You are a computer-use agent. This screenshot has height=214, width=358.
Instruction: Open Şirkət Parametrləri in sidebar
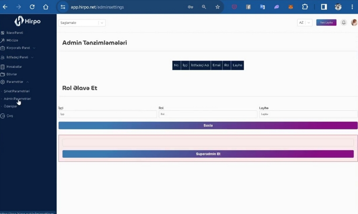(17, 91)
